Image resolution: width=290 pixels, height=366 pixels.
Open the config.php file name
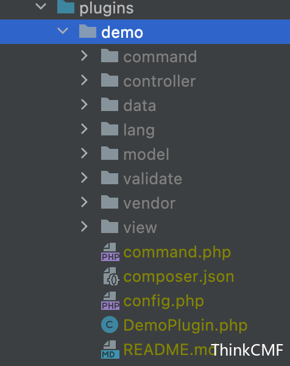(x=164, y=301)
